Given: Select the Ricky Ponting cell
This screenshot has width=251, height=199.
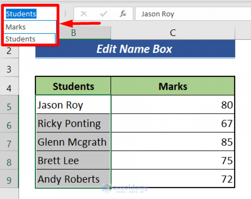Looking at the screenshot, I should (x=73, y=123).
